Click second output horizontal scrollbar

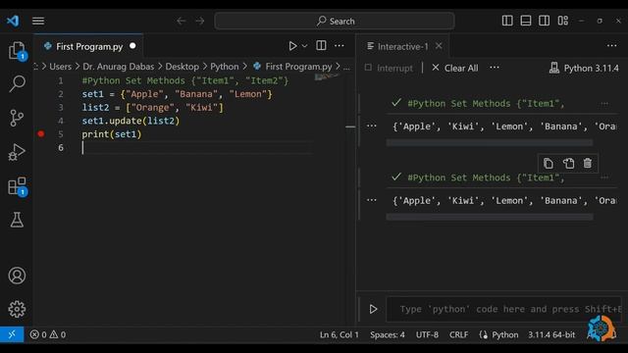[x=490, y=217]
